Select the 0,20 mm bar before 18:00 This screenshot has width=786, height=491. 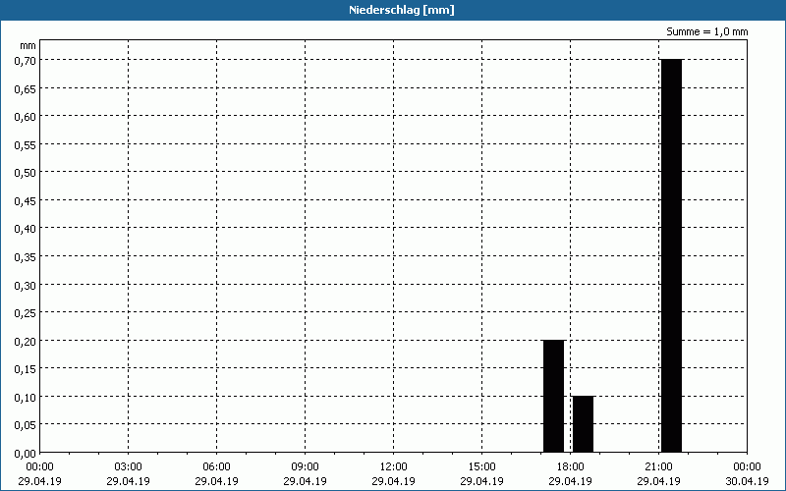(x=553, y=397)
